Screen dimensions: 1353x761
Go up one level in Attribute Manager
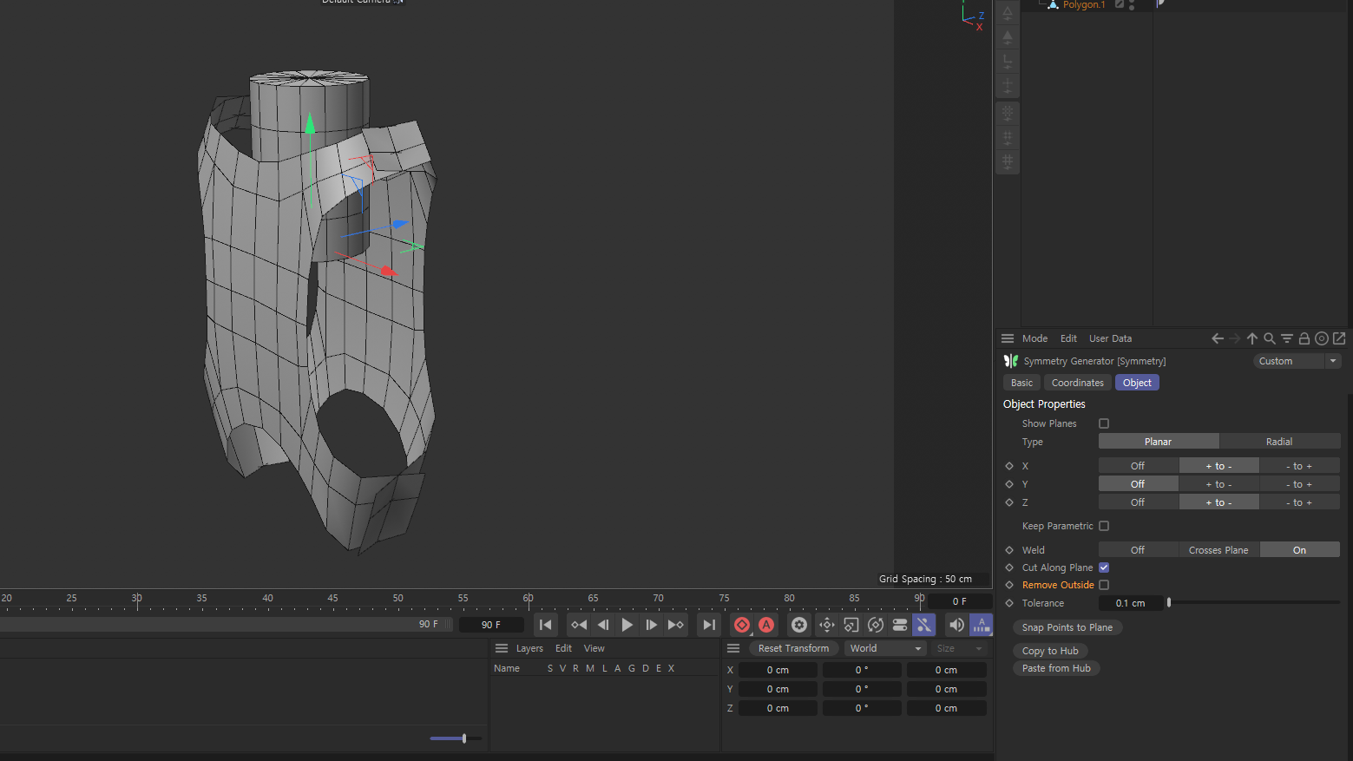pyautogui.click(x=1252, y=338)
